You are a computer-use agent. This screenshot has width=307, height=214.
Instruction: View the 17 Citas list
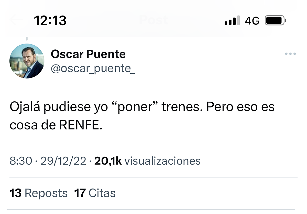coord(95,193)
